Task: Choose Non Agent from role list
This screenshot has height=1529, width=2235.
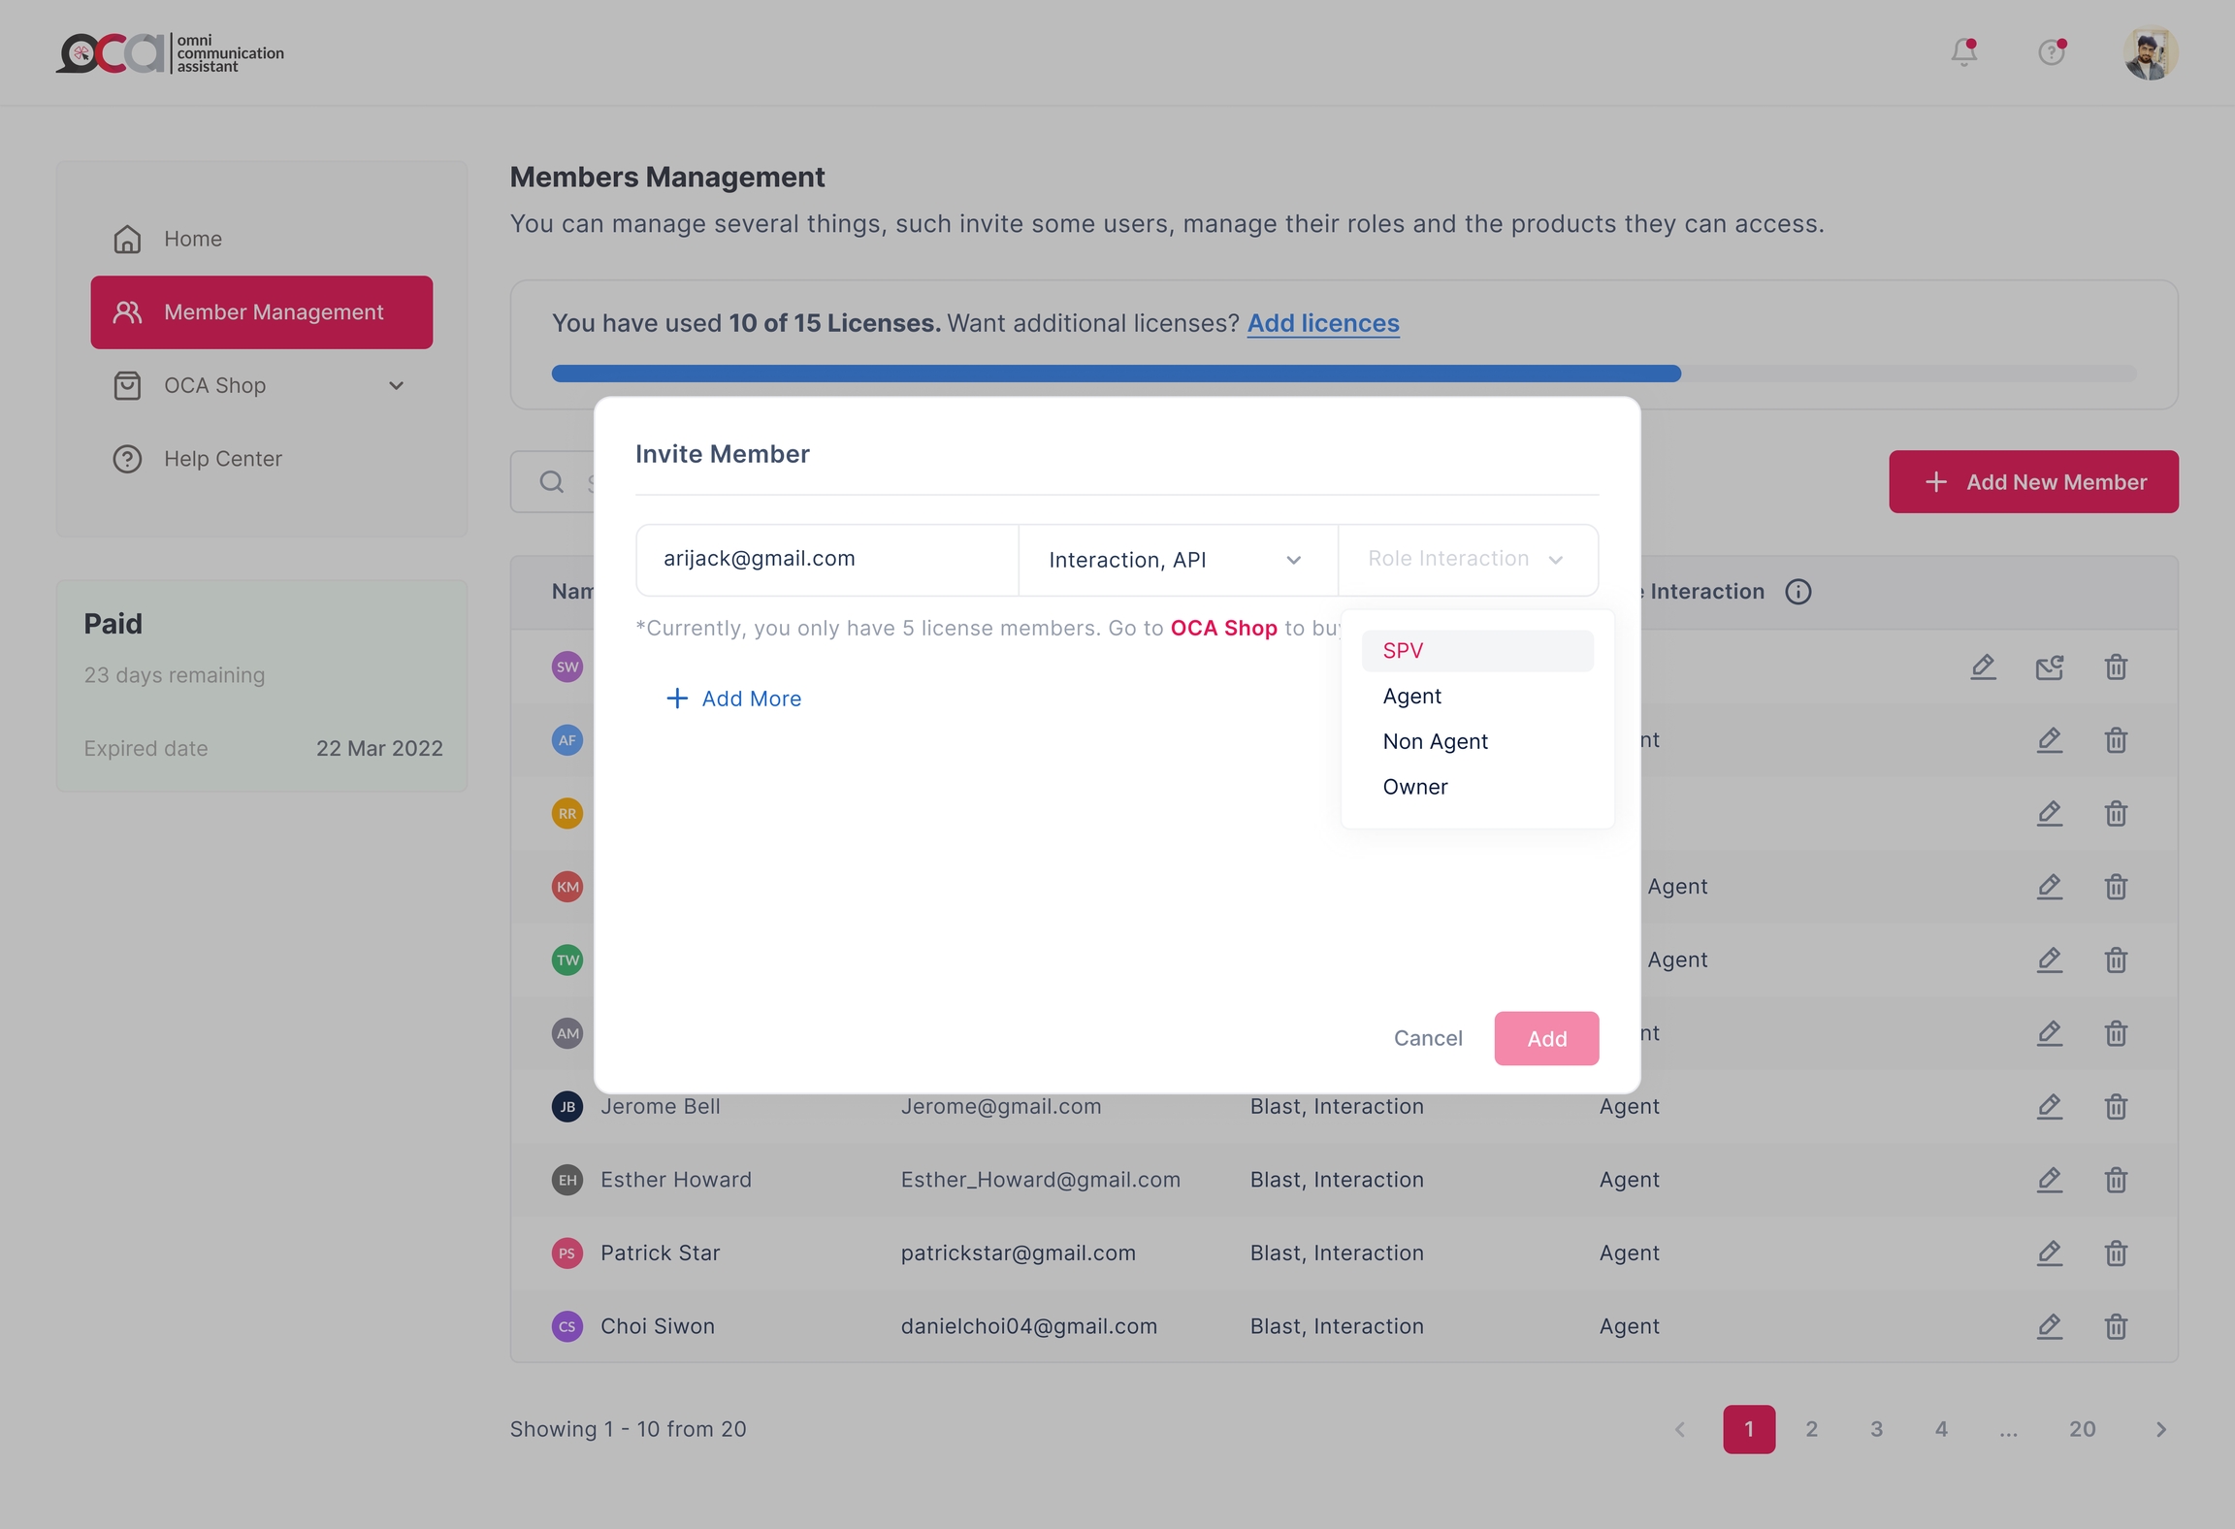Action: (x=1435, y=741)
